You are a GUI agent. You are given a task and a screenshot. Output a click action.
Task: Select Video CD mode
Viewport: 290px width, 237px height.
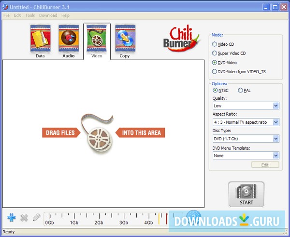click(x=223, y=44)
